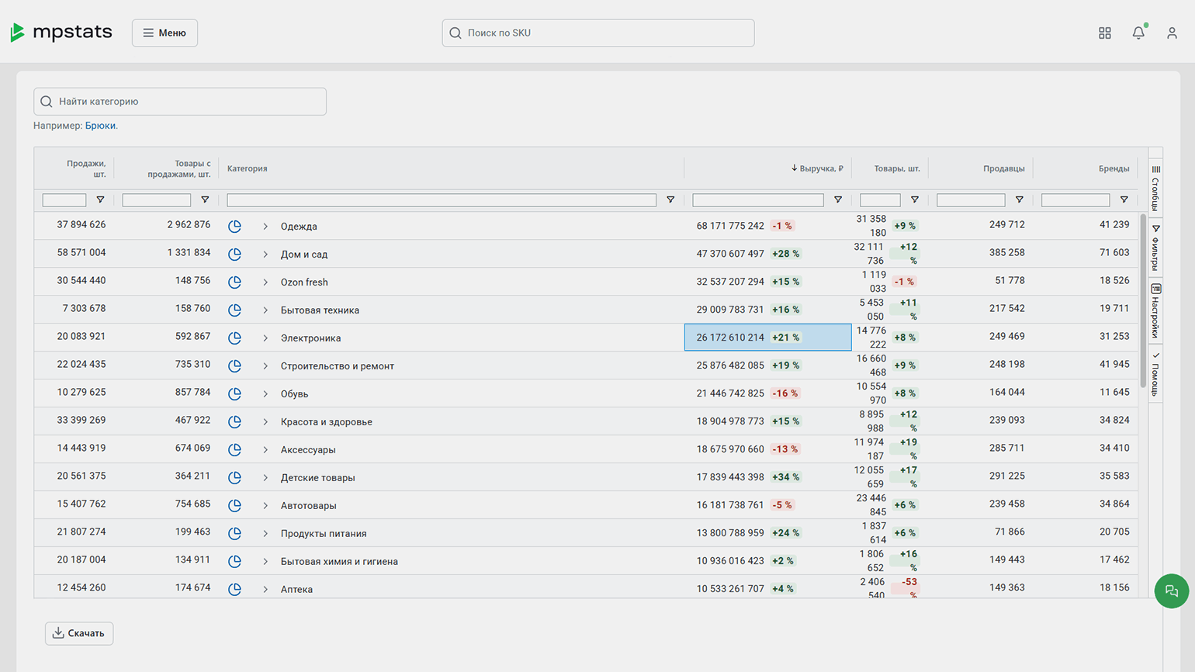The image size is (1195, 672).
Task: Open the pie chart icon for Электроника row
Action: (x=234, y=338)
